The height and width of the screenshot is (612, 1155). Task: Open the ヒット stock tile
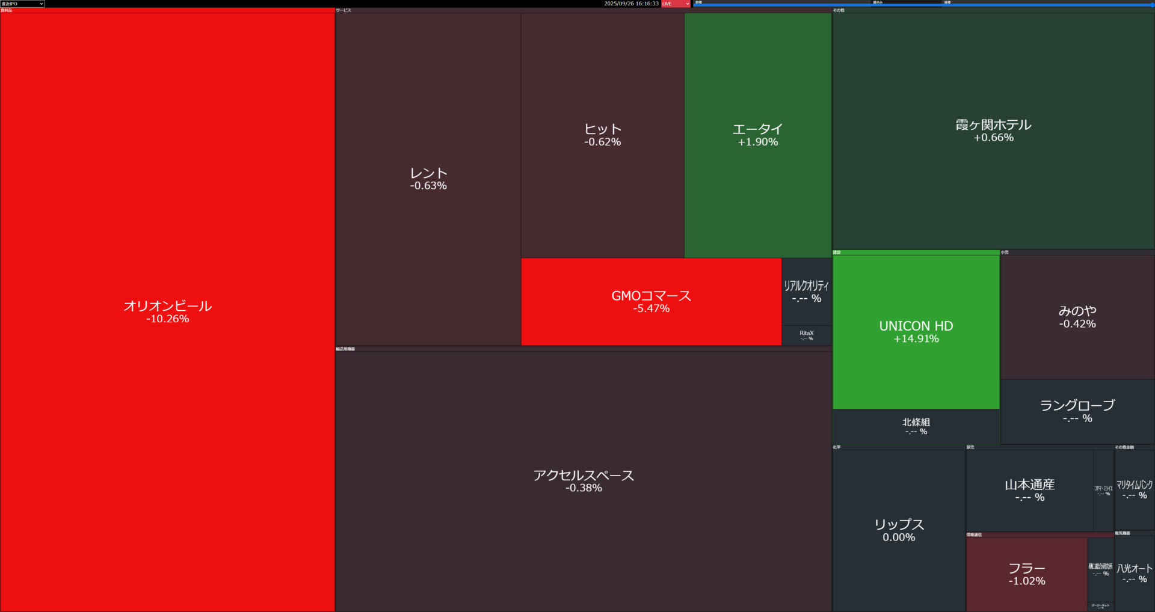[602, 135]
